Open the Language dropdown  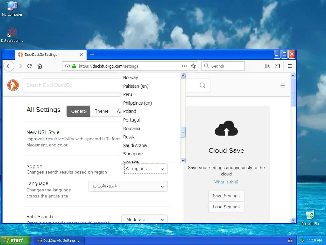coord(128,186)
